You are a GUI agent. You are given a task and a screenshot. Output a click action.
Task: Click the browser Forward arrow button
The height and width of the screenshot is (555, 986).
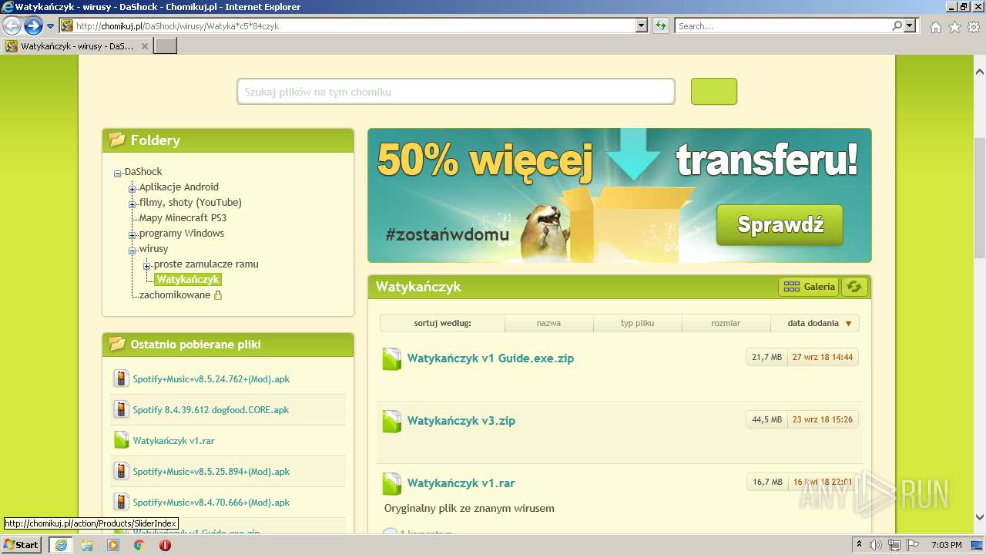pyautogui.click(x=33, y=26)
